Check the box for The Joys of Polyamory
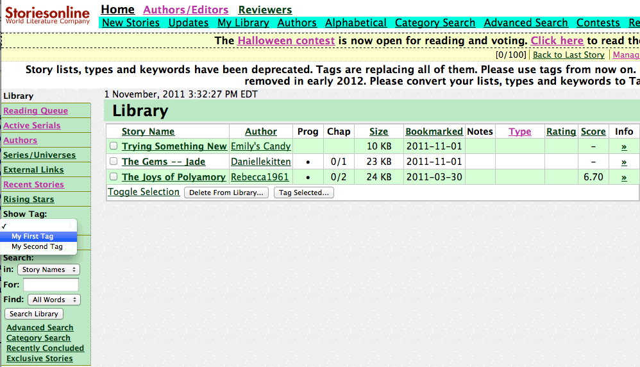This screenshot has height=367, width=640. (x=114, y=177)
